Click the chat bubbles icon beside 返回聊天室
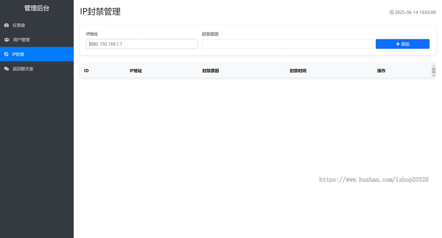The width and height of the screenshot is (442, 238). (x=6, y=69)
